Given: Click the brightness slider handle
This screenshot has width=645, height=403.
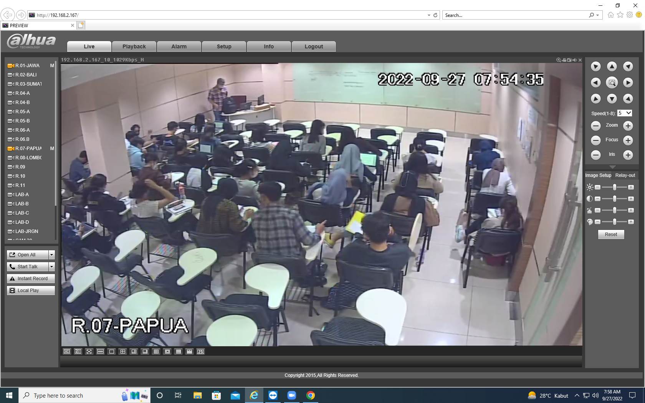Looking at the screenshot, I should (x=615, y=187).
